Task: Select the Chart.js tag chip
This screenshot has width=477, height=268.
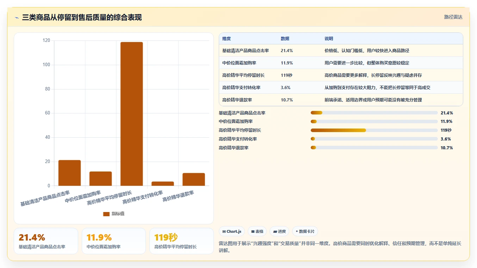Action: click(232, 231)
